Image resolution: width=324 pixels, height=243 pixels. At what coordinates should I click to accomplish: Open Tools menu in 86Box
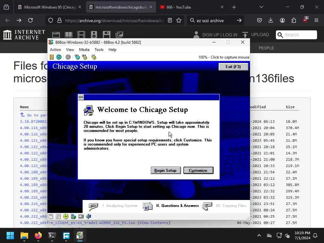tap(99, 50)
